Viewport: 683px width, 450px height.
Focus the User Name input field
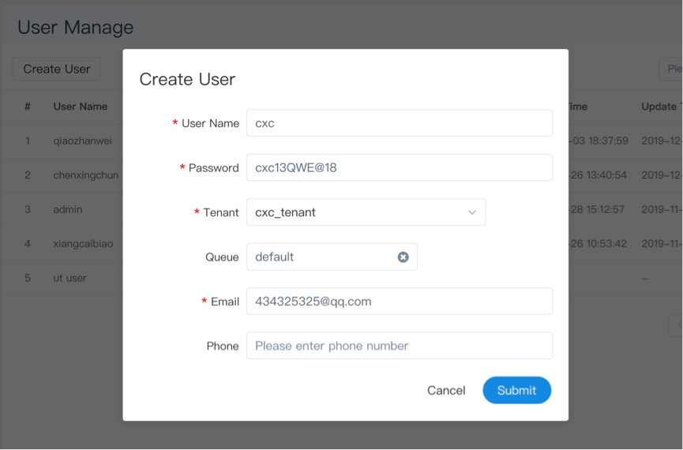399,123
